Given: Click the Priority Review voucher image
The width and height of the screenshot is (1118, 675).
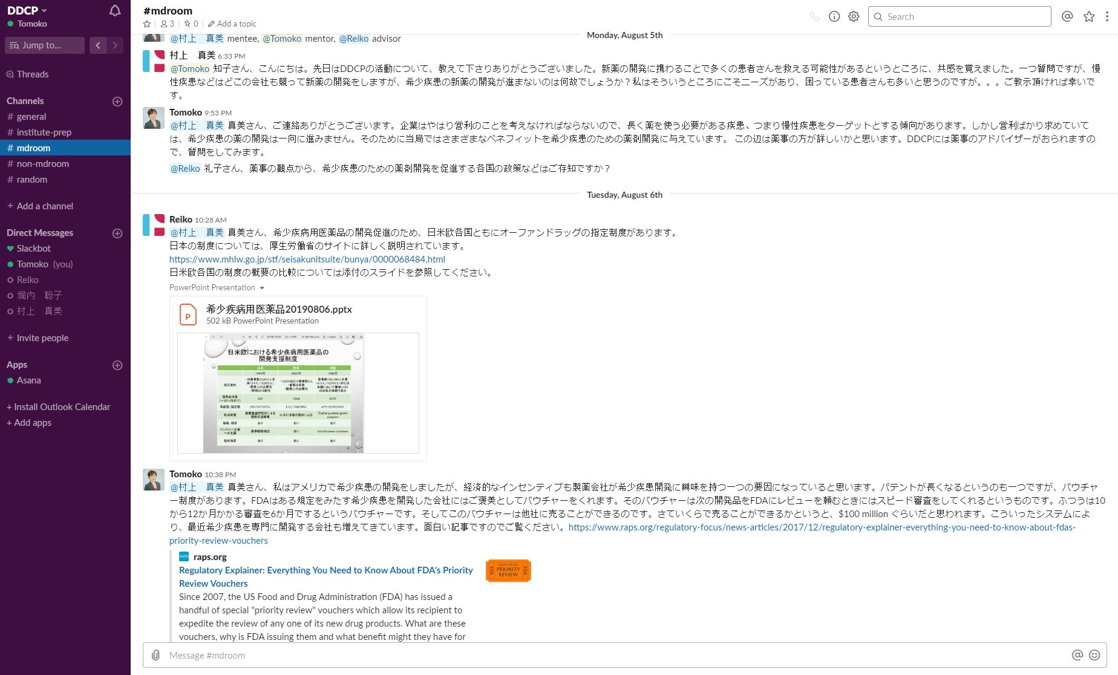Looking at the screenshot, I should (x=508, y=571).
